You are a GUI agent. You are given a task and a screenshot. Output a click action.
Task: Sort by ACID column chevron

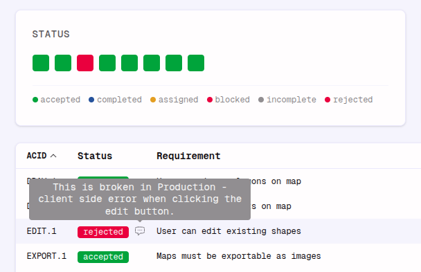pyautogui.click(x=53, y=156)
